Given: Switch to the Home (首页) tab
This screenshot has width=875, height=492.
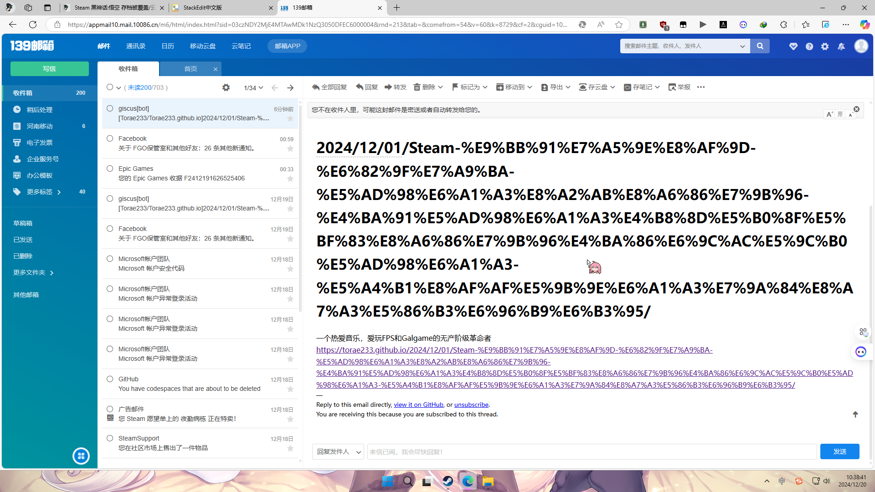Looking at the screenshot, I should click(190, 69).
